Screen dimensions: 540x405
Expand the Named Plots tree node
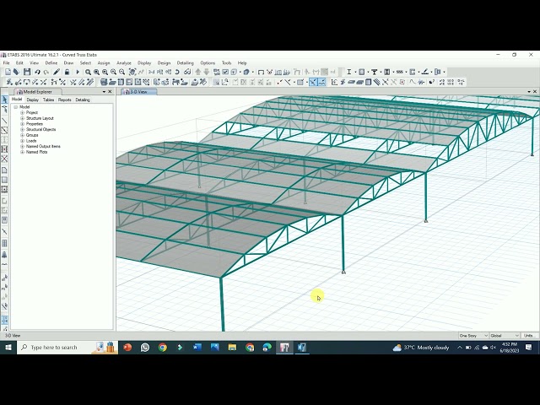(23, 152)
